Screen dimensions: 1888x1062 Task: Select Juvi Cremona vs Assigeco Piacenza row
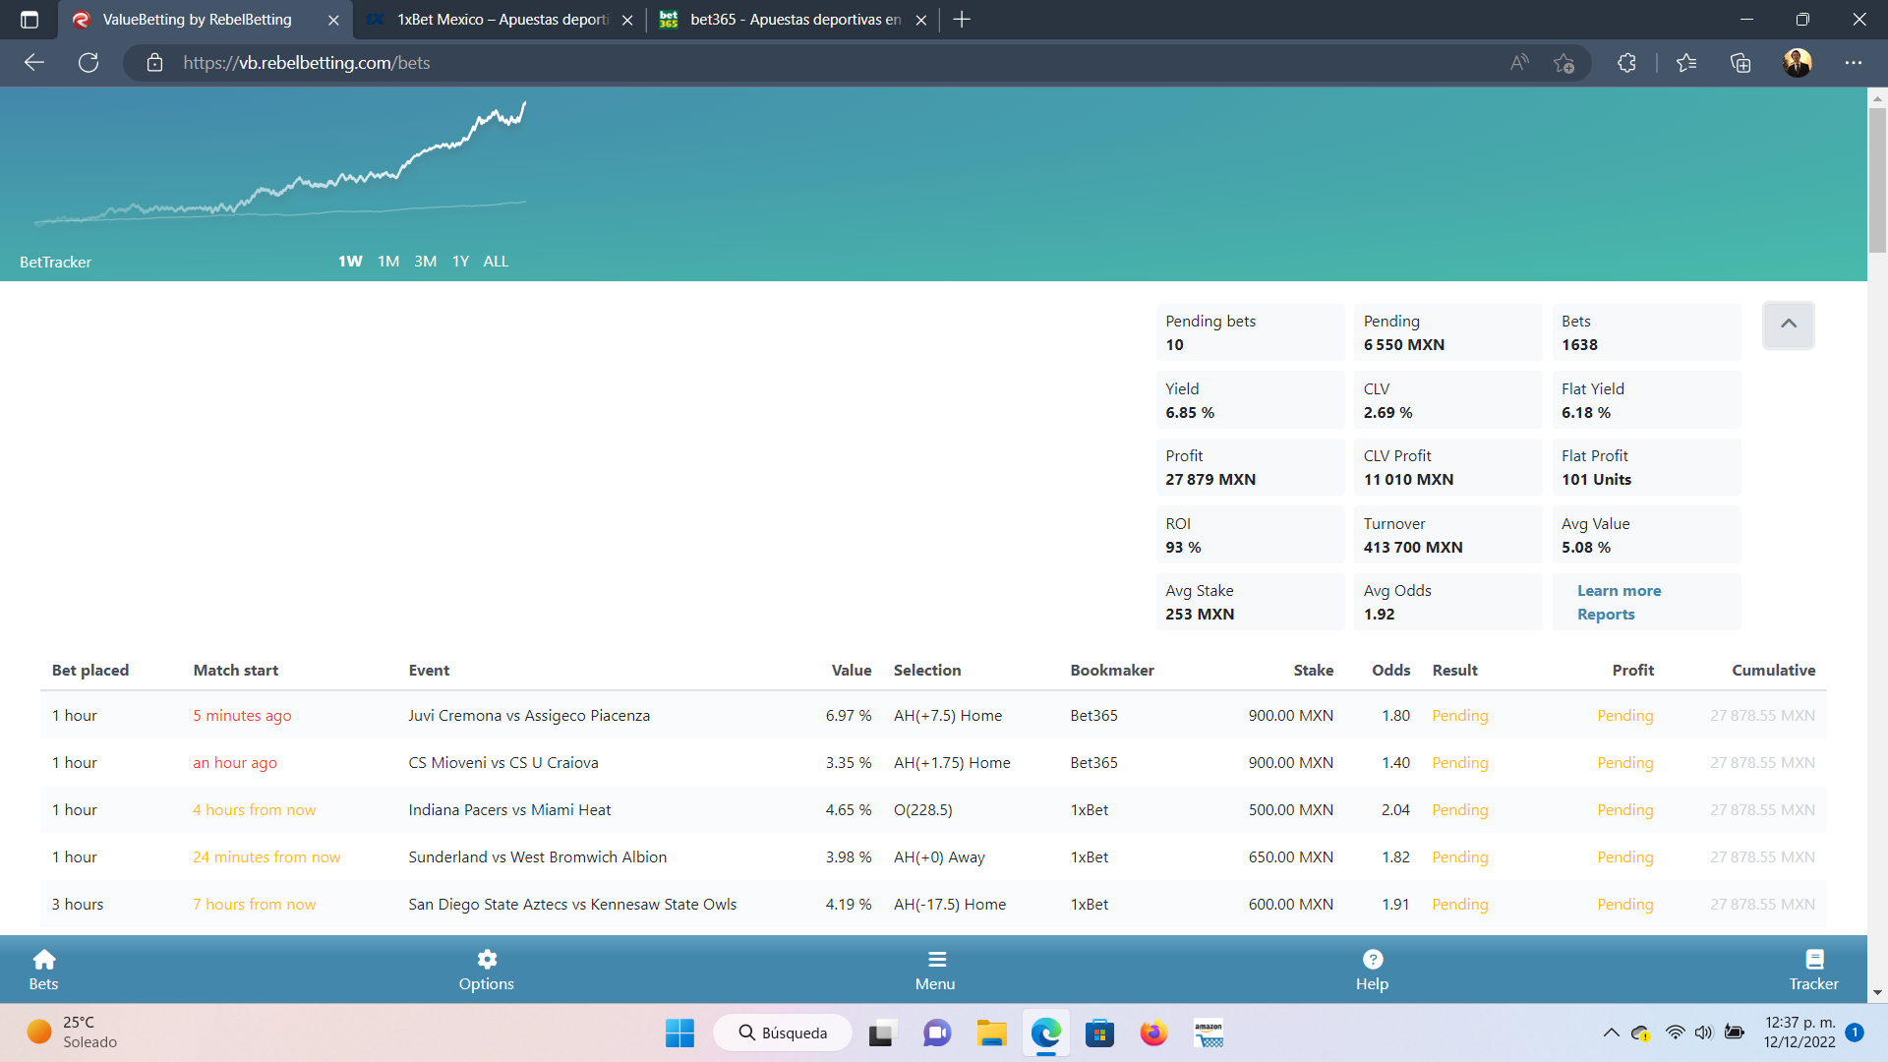click(933, 716)
